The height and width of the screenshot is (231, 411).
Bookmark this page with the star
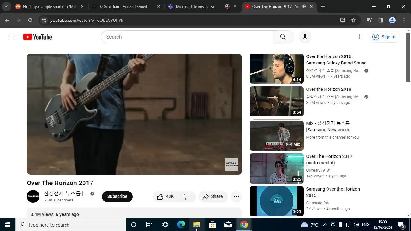click(x=353, y=20)
